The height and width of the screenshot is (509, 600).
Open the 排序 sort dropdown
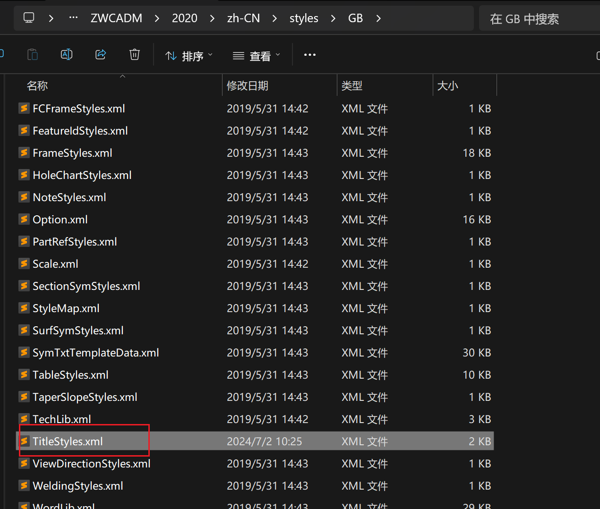click(189, 56)
